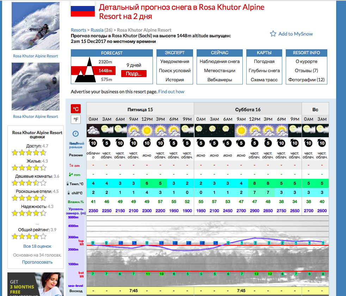Choose the 1448m mid elevation forecast
Viewport: 346px width, 296px height.
tap(105, 71)
